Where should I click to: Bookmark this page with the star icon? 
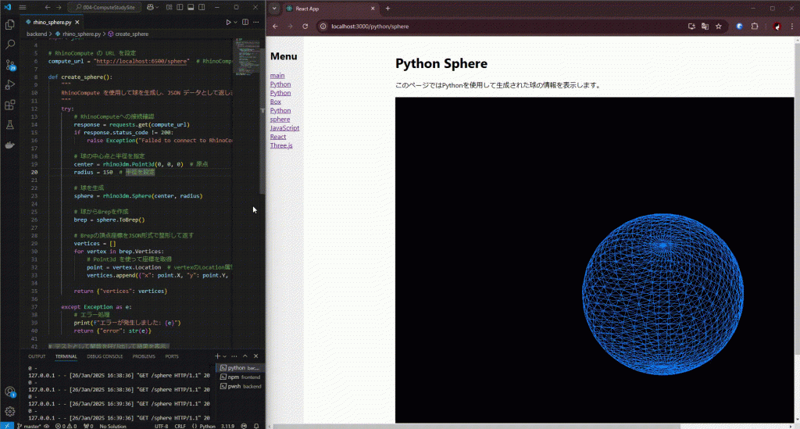tap(718, 26)
